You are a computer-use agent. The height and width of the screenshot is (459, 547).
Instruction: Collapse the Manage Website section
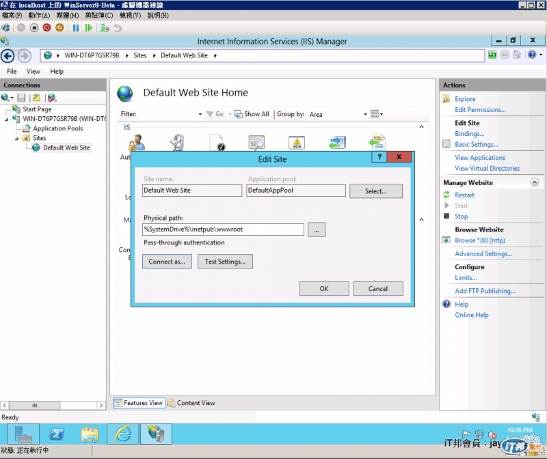coord(535,182)
